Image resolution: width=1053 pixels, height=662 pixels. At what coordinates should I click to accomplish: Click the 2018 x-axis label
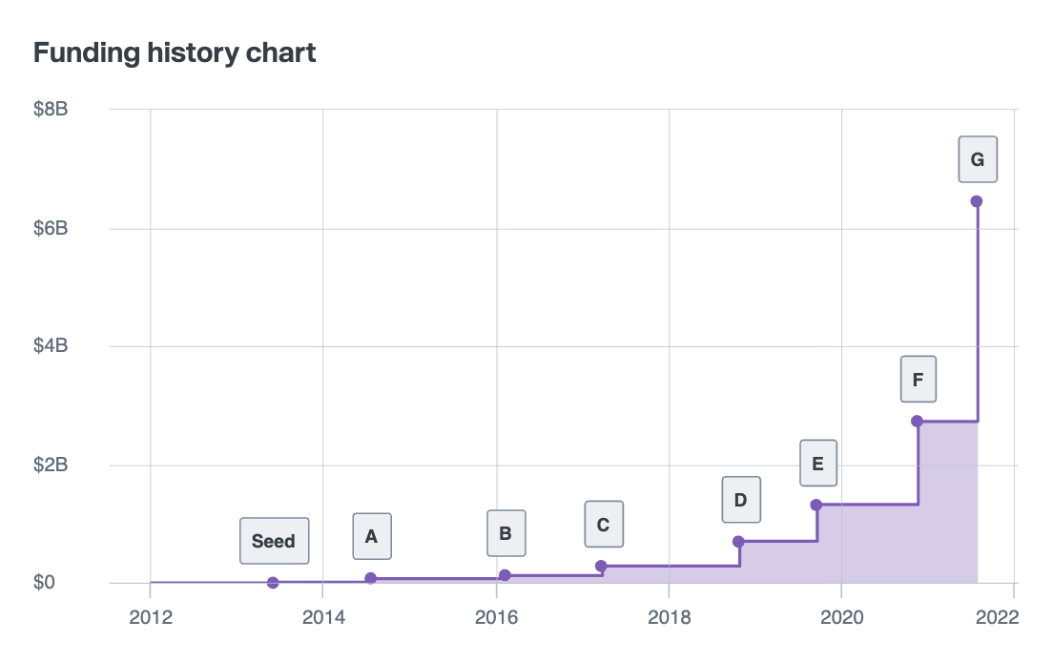[x=670, y=615]
